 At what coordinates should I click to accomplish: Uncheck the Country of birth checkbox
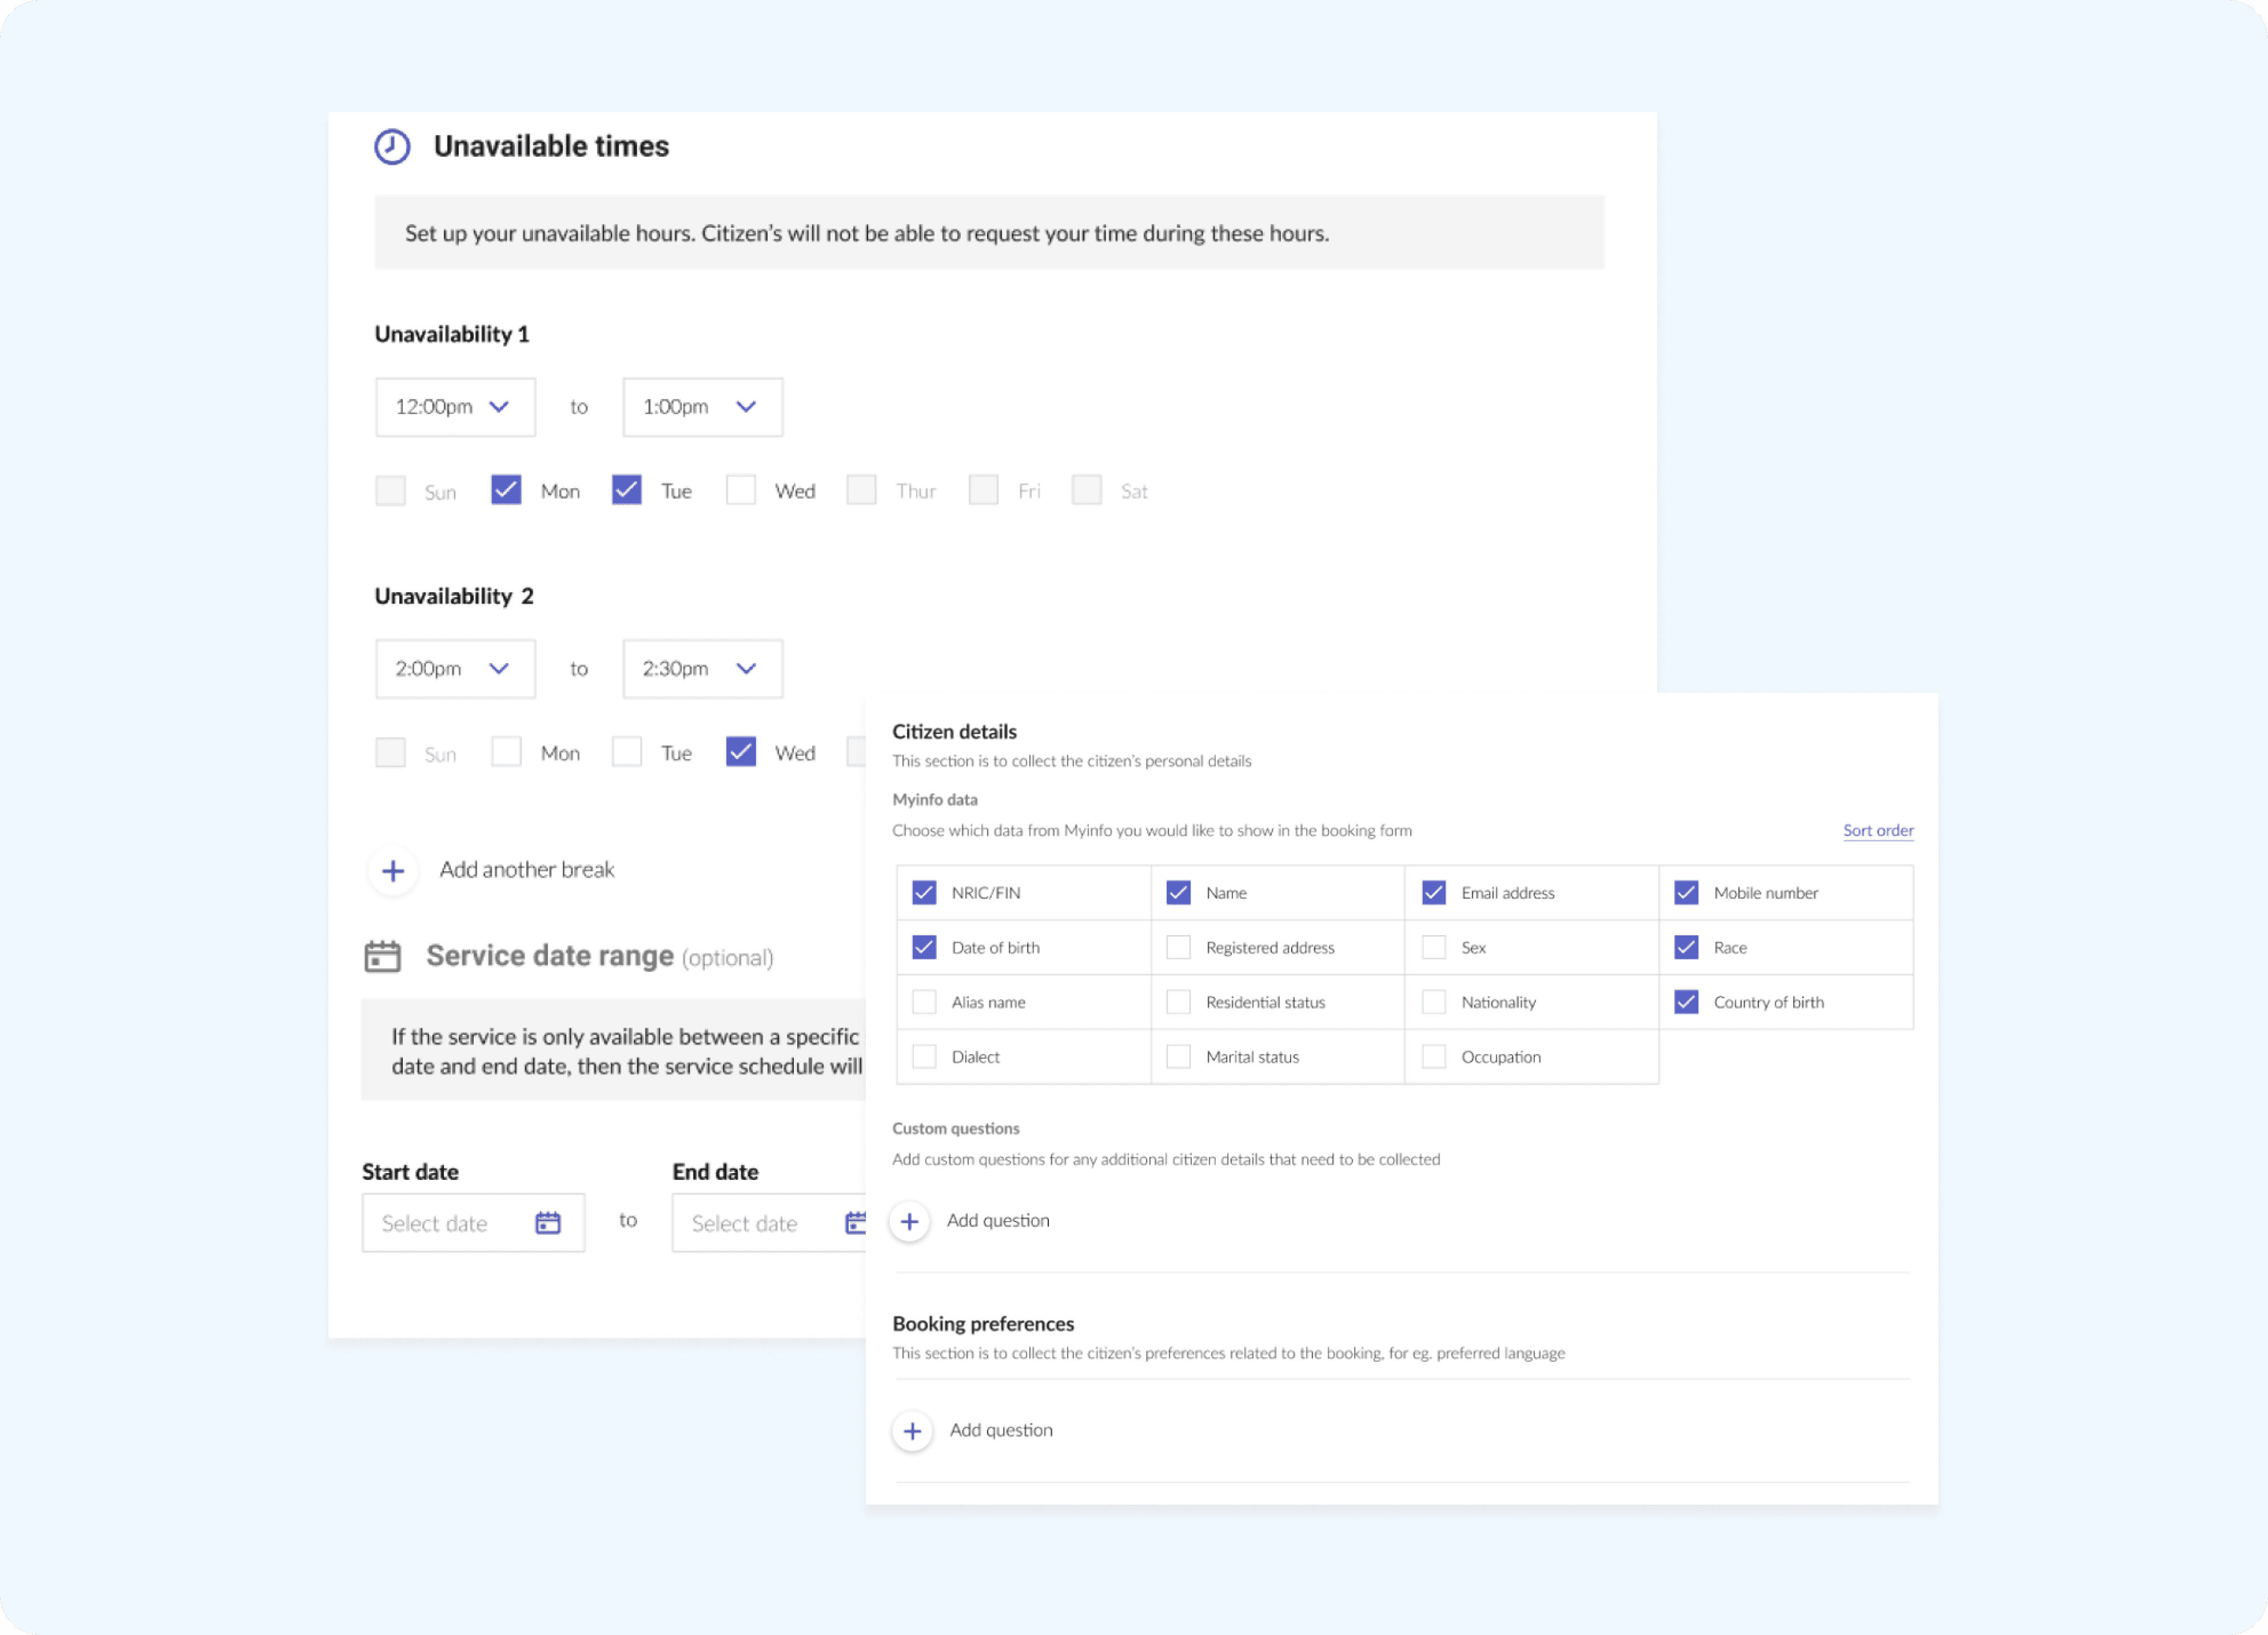tap(1686, 1002)
